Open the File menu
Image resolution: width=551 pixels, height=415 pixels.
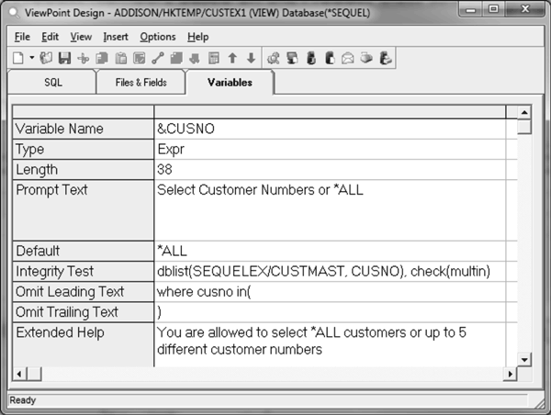pyautogui.click(x=22, y=37)
